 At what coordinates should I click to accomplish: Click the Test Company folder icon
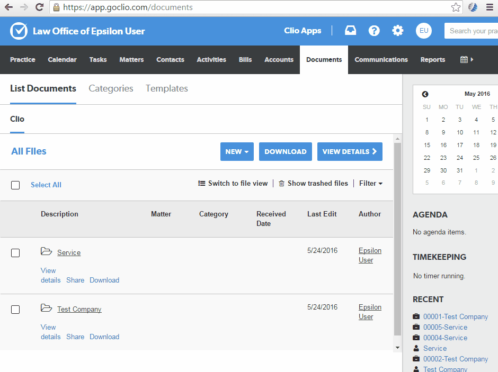tap(47, 308)
